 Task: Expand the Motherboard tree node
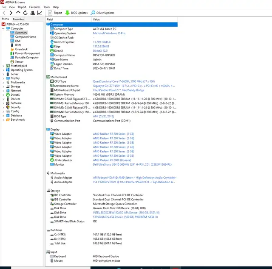click(x=3, y=66)
